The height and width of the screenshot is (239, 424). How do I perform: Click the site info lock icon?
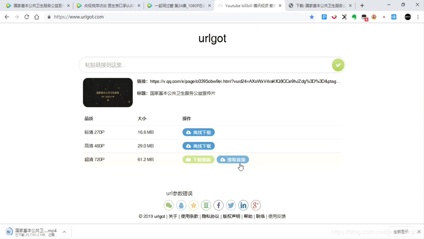click(49, 17)
